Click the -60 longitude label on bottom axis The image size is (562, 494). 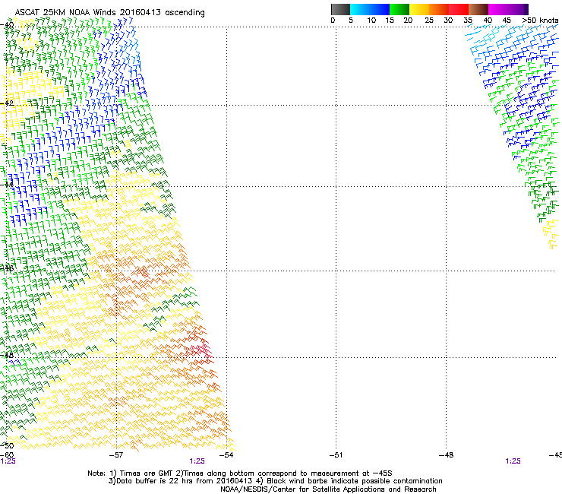click(x=7, y=455)
